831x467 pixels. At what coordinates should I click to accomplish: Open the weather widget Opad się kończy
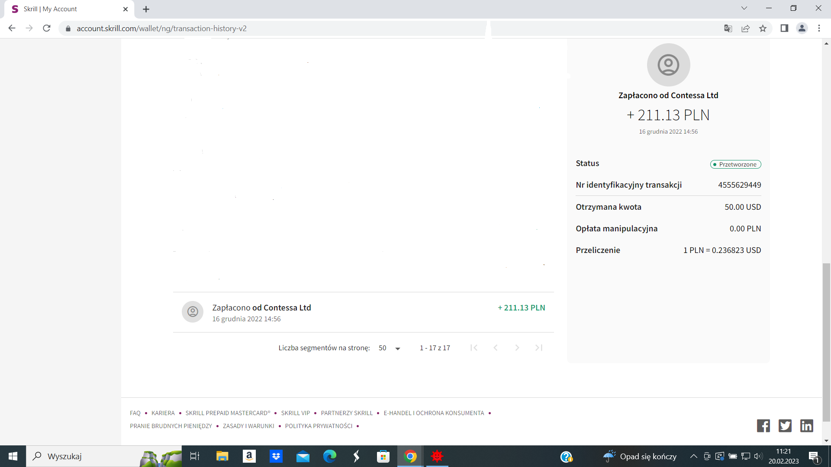(x=640, y=456)
